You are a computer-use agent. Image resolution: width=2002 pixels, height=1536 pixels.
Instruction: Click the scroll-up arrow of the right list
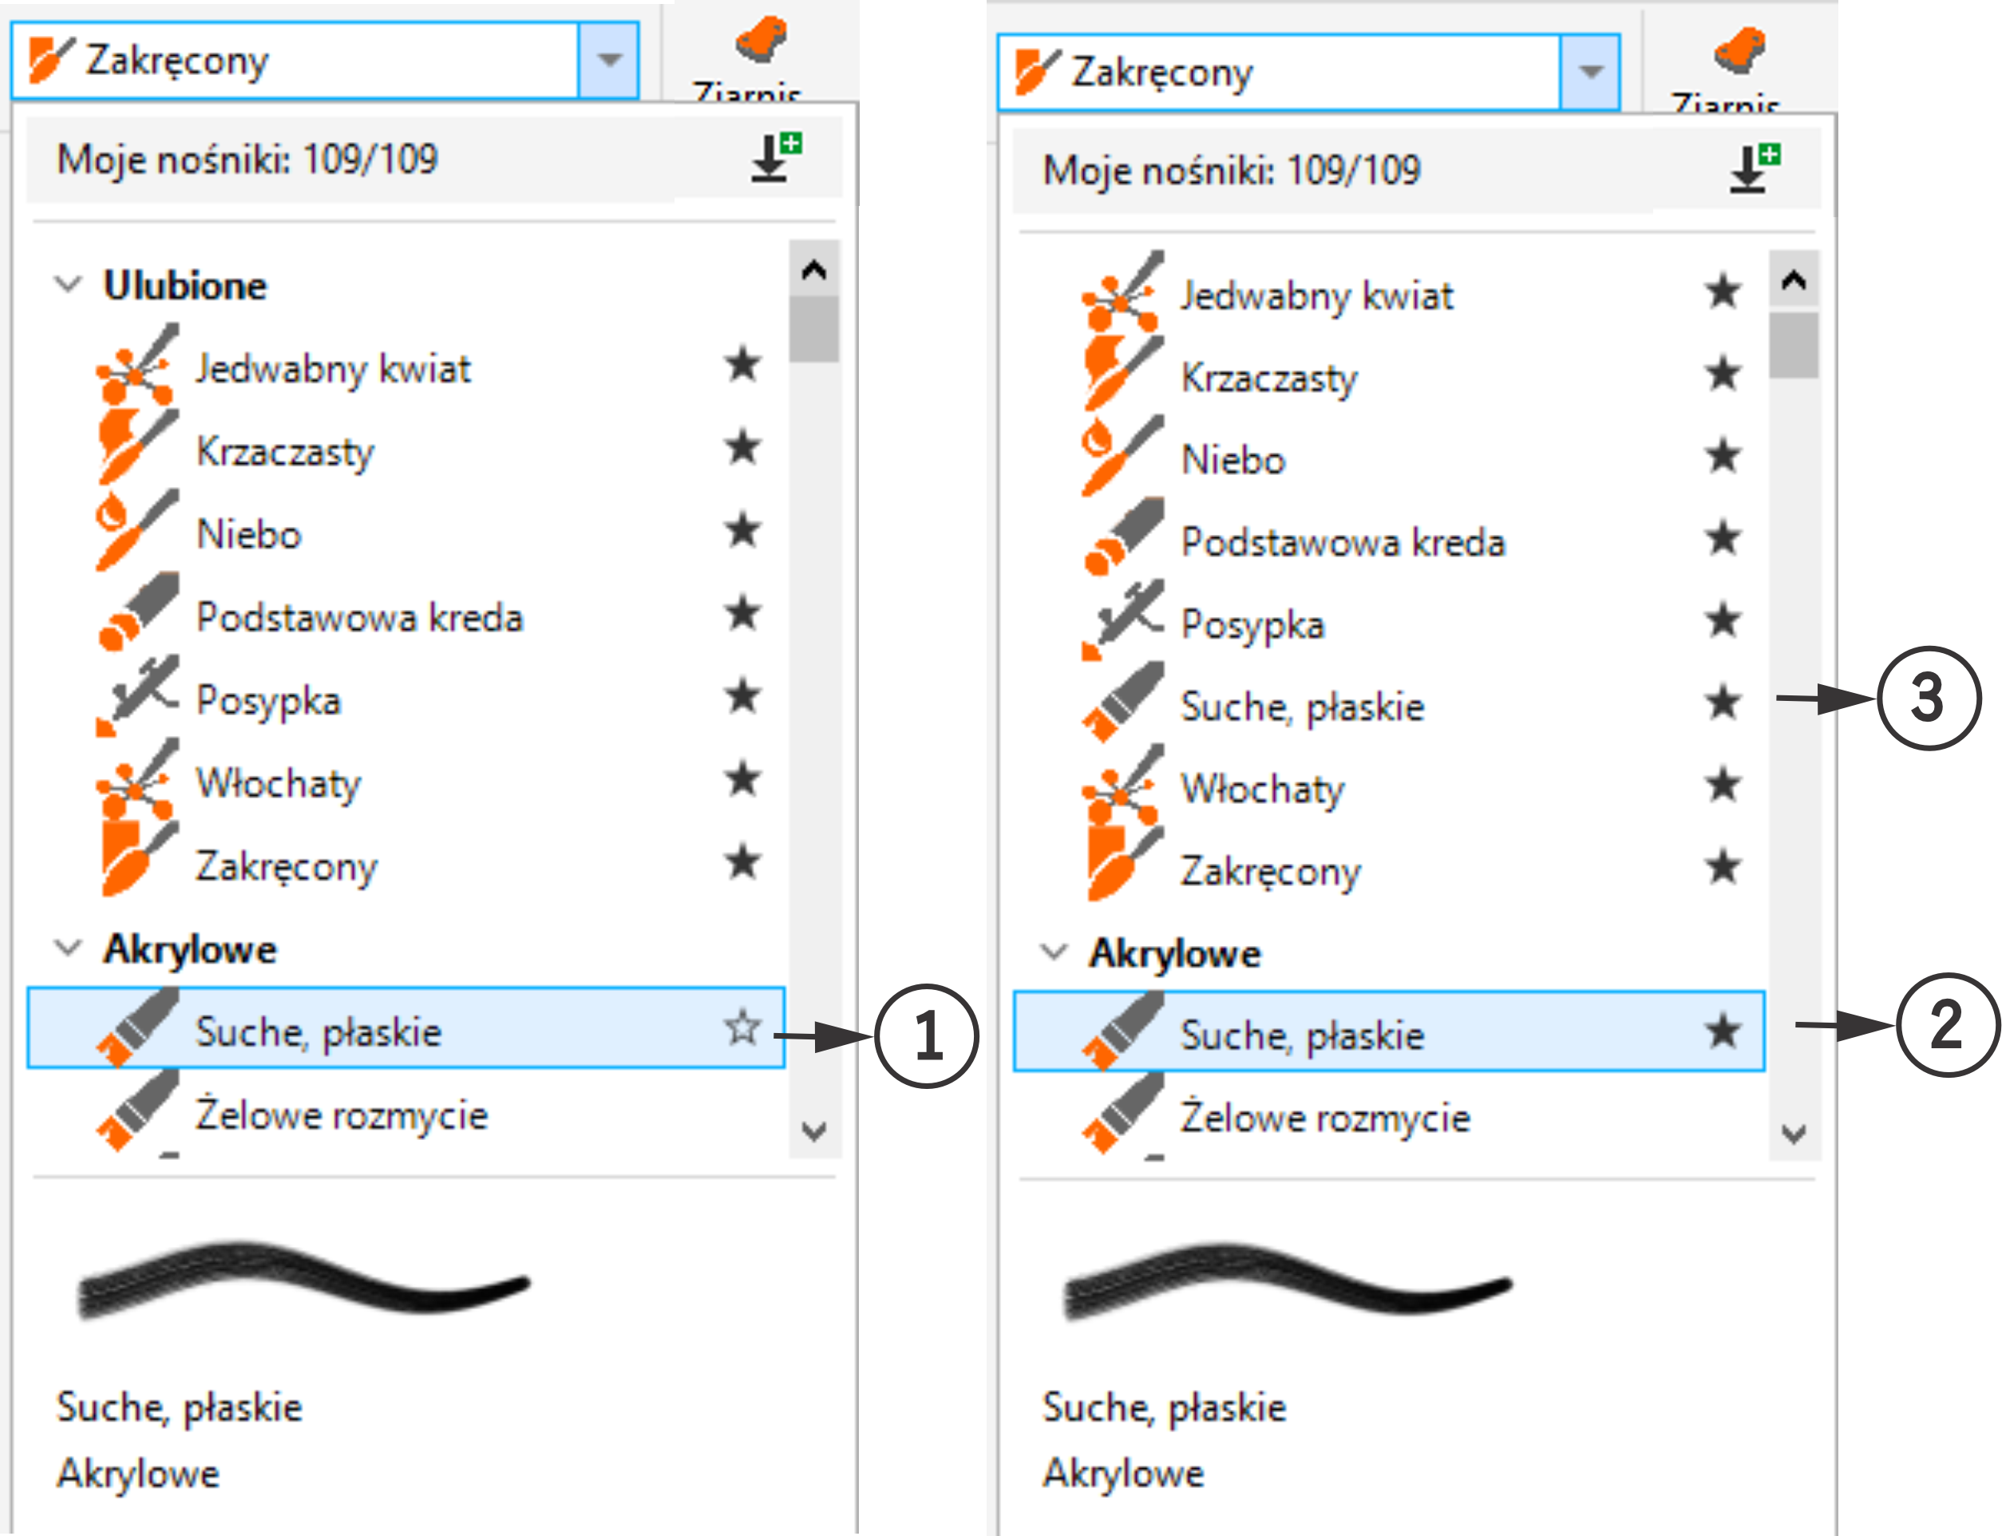tap(1794, 279)
